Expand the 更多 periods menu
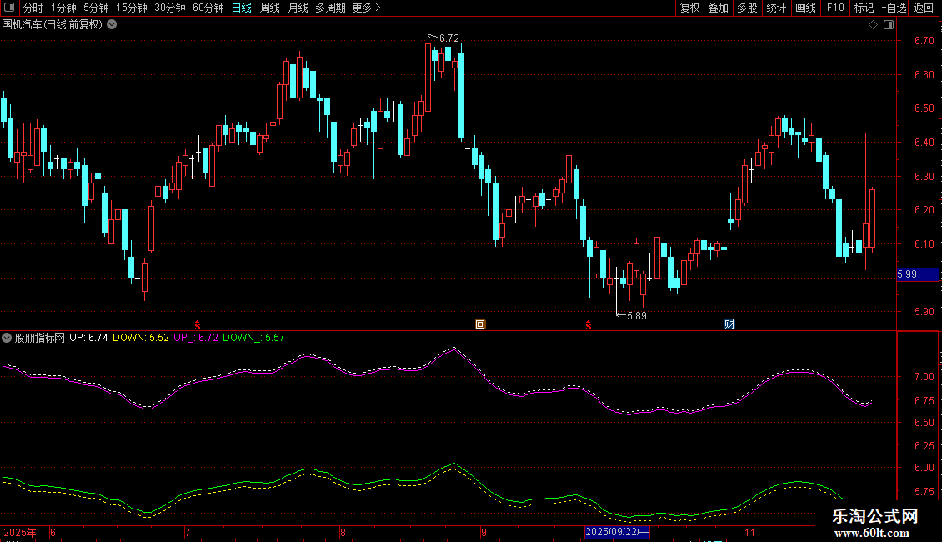 point(367,8)
